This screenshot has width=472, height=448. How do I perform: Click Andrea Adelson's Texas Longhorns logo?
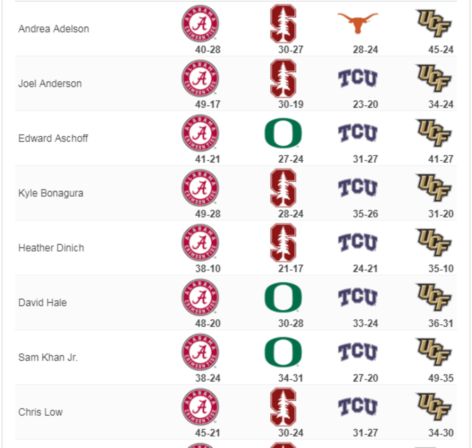point(358,23)
